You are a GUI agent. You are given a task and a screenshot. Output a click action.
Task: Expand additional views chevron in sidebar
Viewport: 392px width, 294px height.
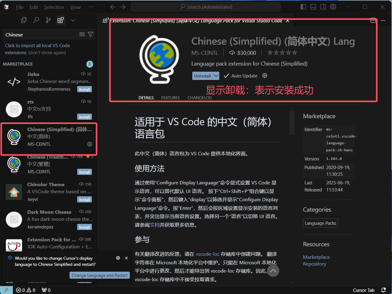73,20
